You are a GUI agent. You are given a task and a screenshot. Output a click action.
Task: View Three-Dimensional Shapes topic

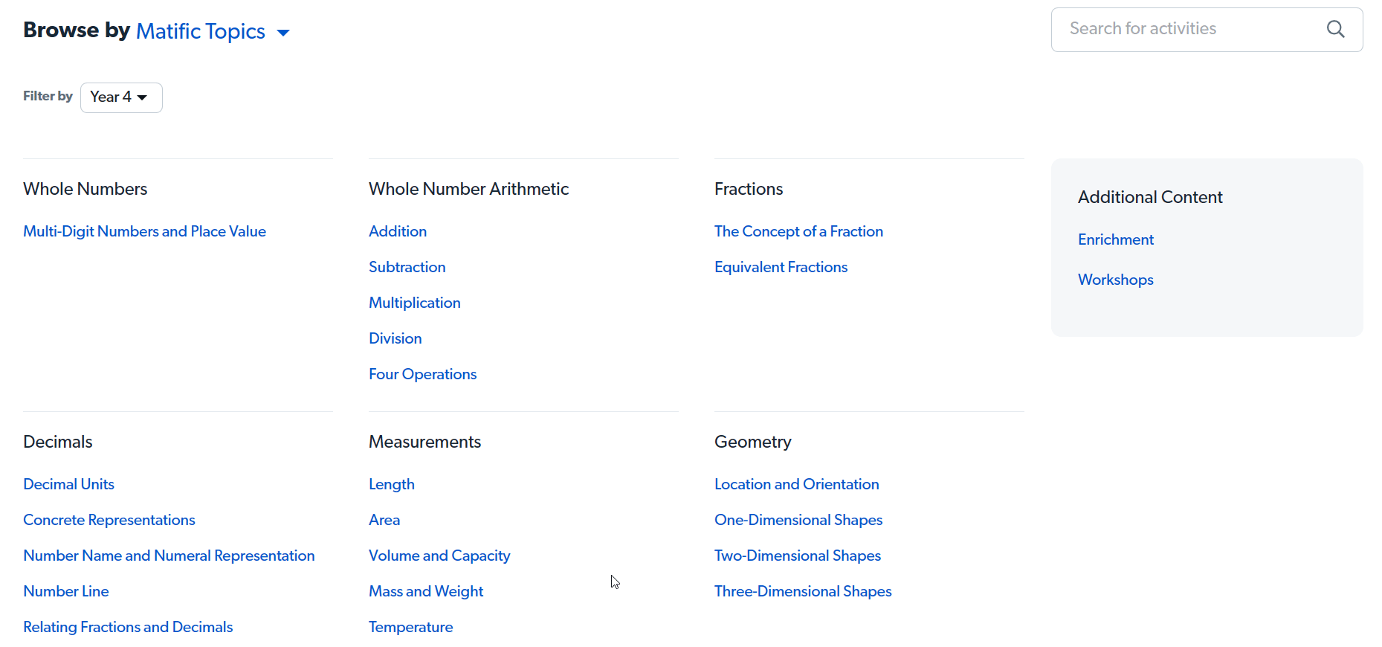[x=803, y=591]
